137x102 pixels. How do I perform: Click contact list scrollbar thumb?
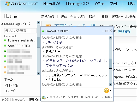(38, 42)
